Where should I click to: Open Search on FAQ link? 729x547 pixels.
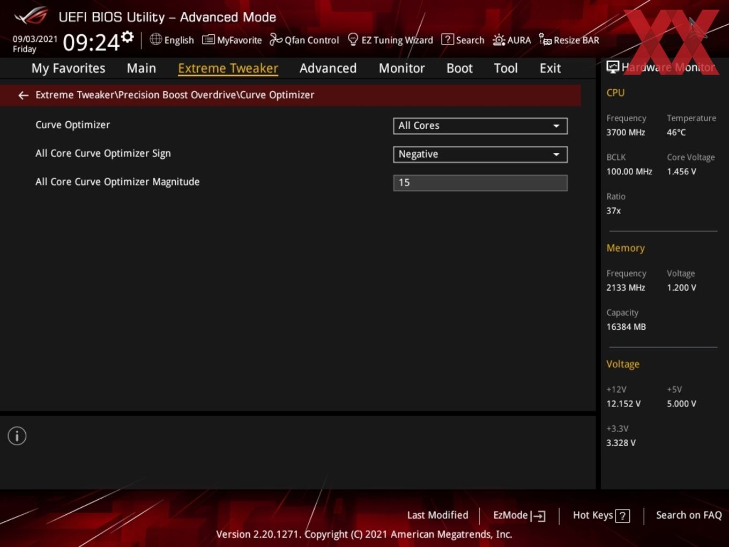[x=689, y=515]
